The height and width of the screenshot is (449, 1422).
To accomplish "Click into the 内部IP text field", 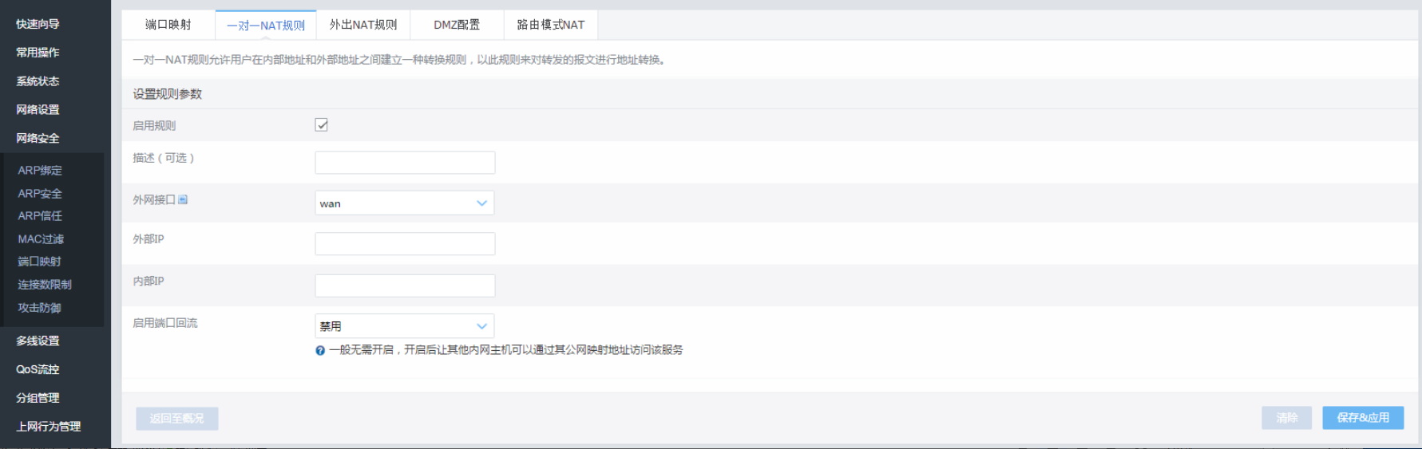I will 405,286.
